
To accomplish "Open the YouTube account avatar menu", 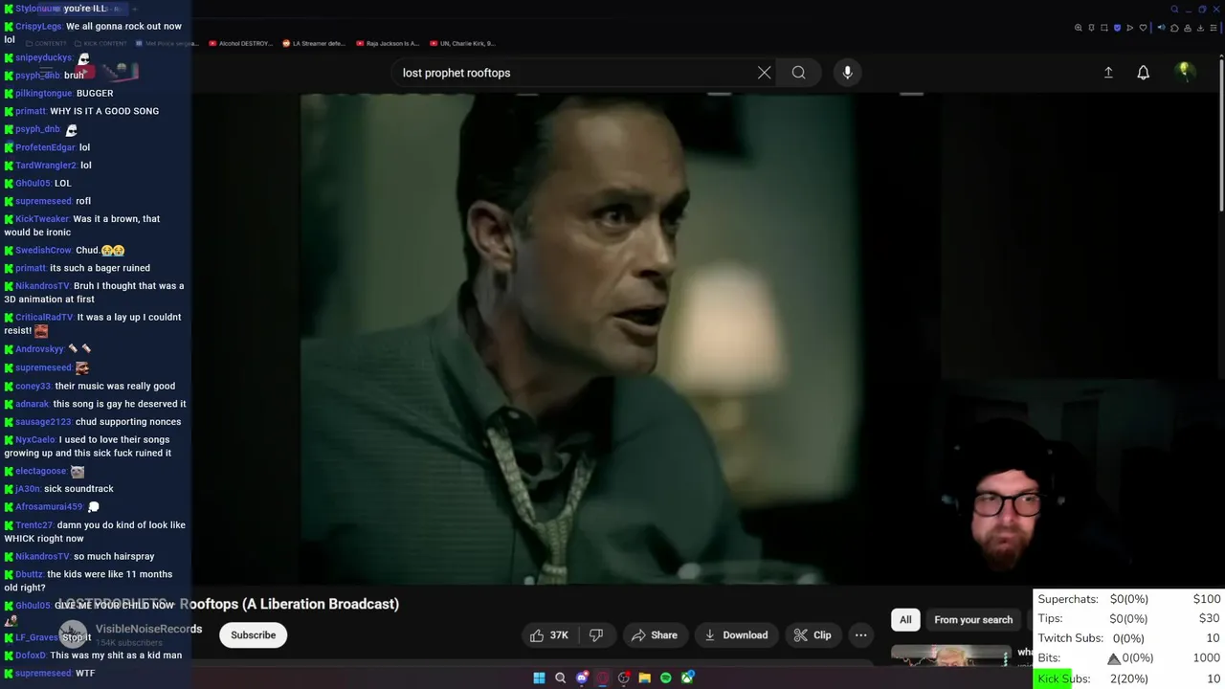I will point(1185,72).
